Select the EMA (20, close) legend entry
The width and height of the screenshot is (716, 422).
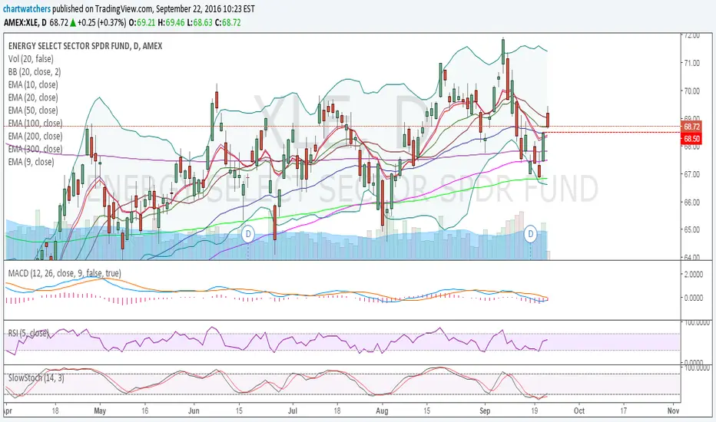(33, 97)
